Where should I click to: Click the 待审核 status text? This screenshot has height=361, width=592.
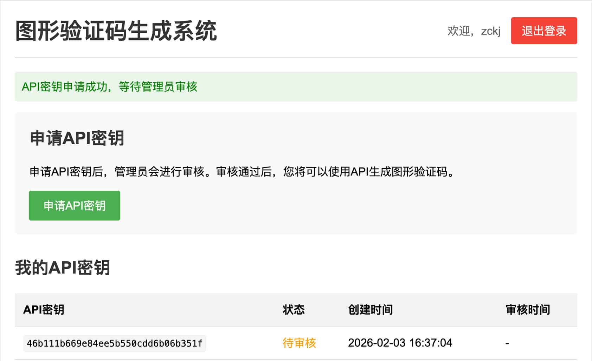point(299,343)
